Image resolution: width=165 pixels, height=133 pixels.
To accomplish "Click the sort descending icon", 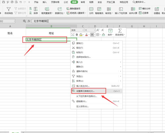I will [31, 13].
